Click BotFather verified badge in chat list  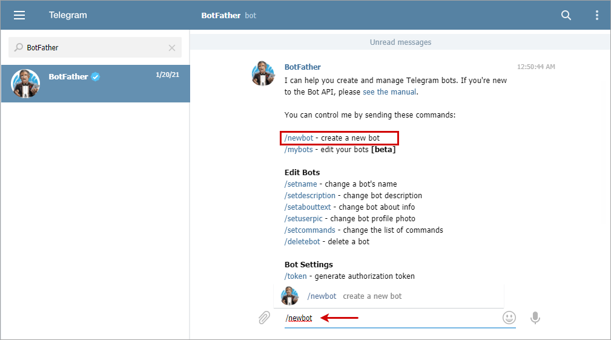(x=96, y=77)
